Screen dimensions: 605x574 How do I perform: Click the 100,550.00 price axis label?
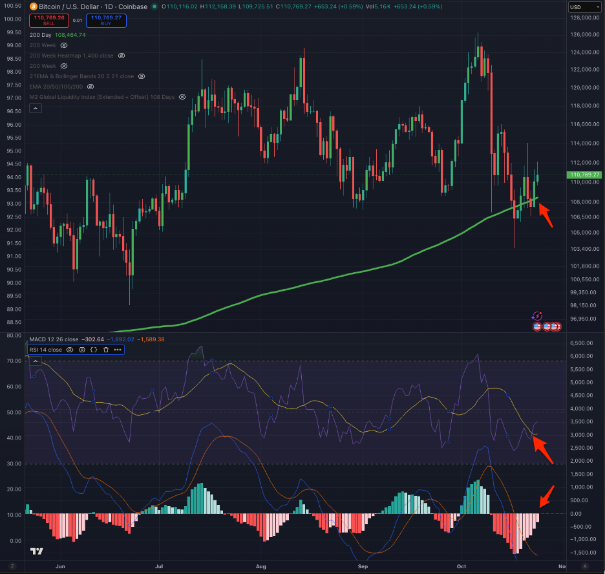(x=585, y=279)
